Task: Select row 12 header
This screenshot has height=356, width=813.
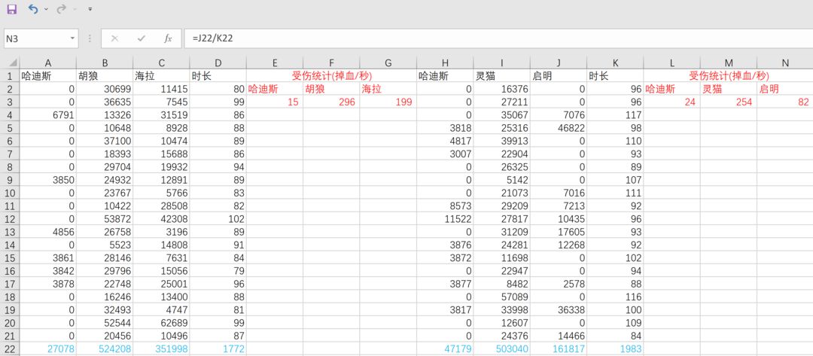Action: (10, 218)
